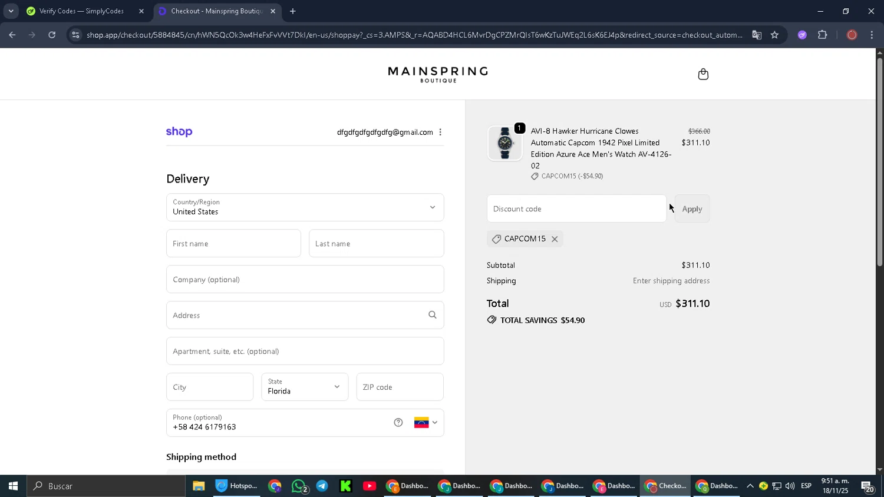
Task: Open the Chrome three-dot menu
Action: click(872, 35)
